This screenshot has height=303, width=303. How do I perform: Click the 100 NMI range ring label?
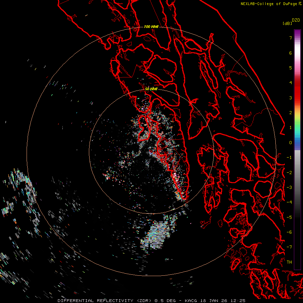click(x=151, y=27)
